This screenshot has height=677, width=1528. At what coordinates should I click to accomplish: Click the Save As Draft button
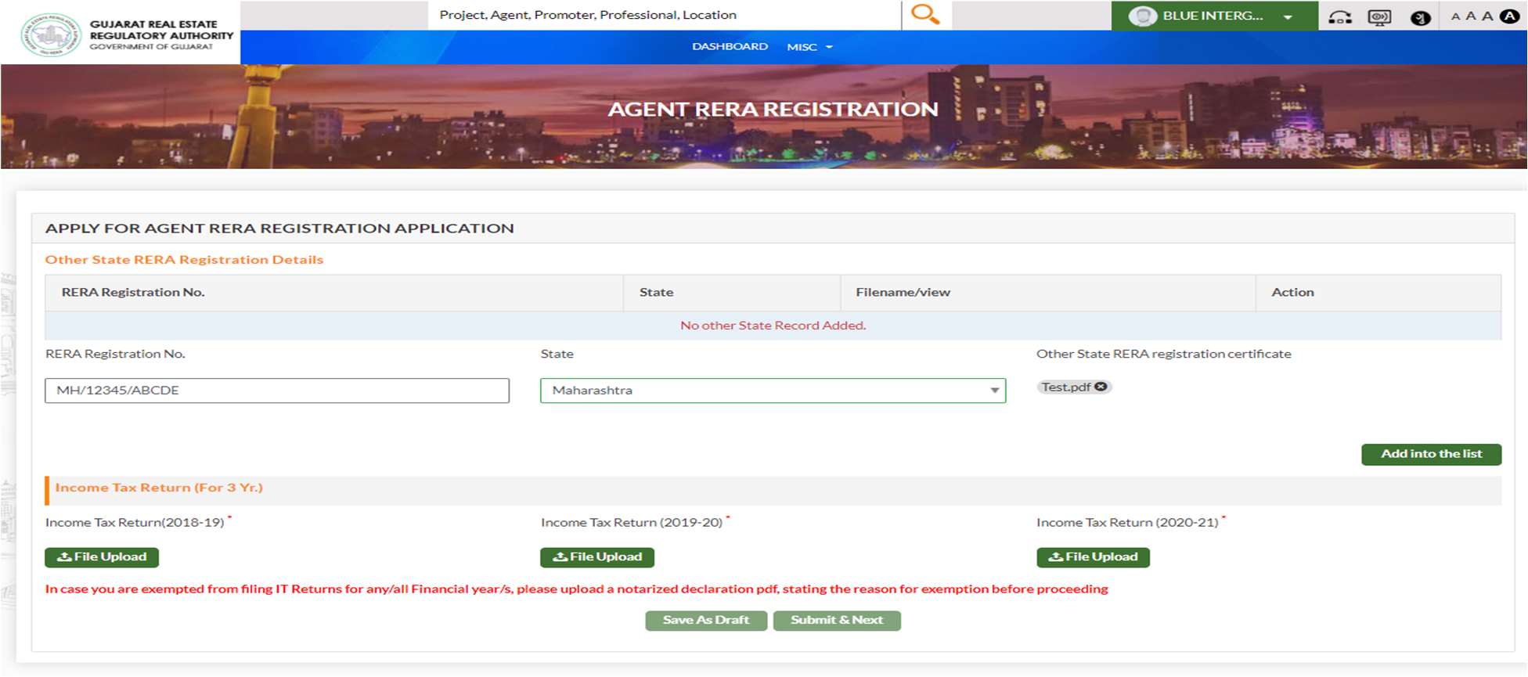(x=706, y=621)
